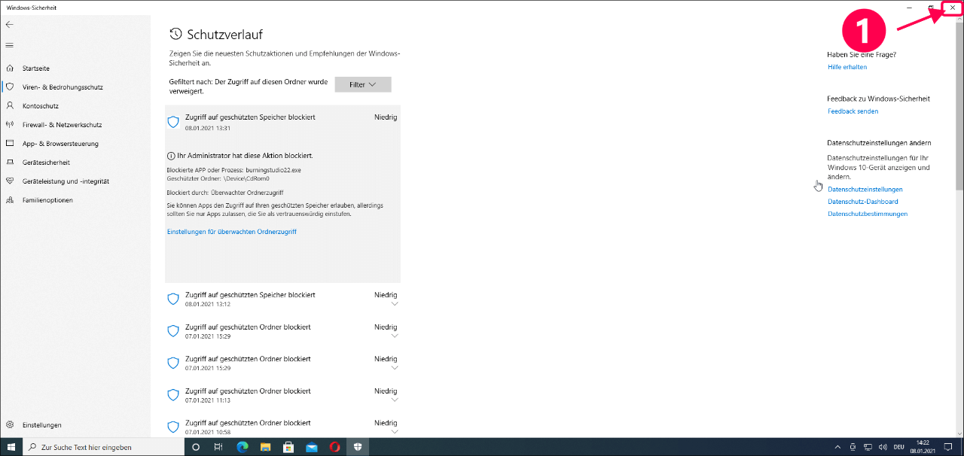Open the Datenschutzeinstellungen link

[865, 190]
